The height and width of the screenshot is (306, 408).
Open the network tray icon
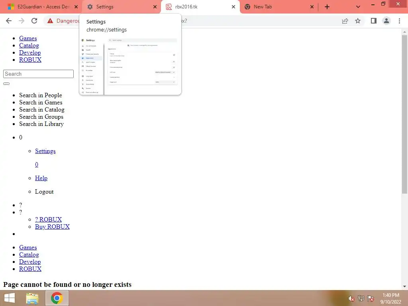tap(361, 298)
